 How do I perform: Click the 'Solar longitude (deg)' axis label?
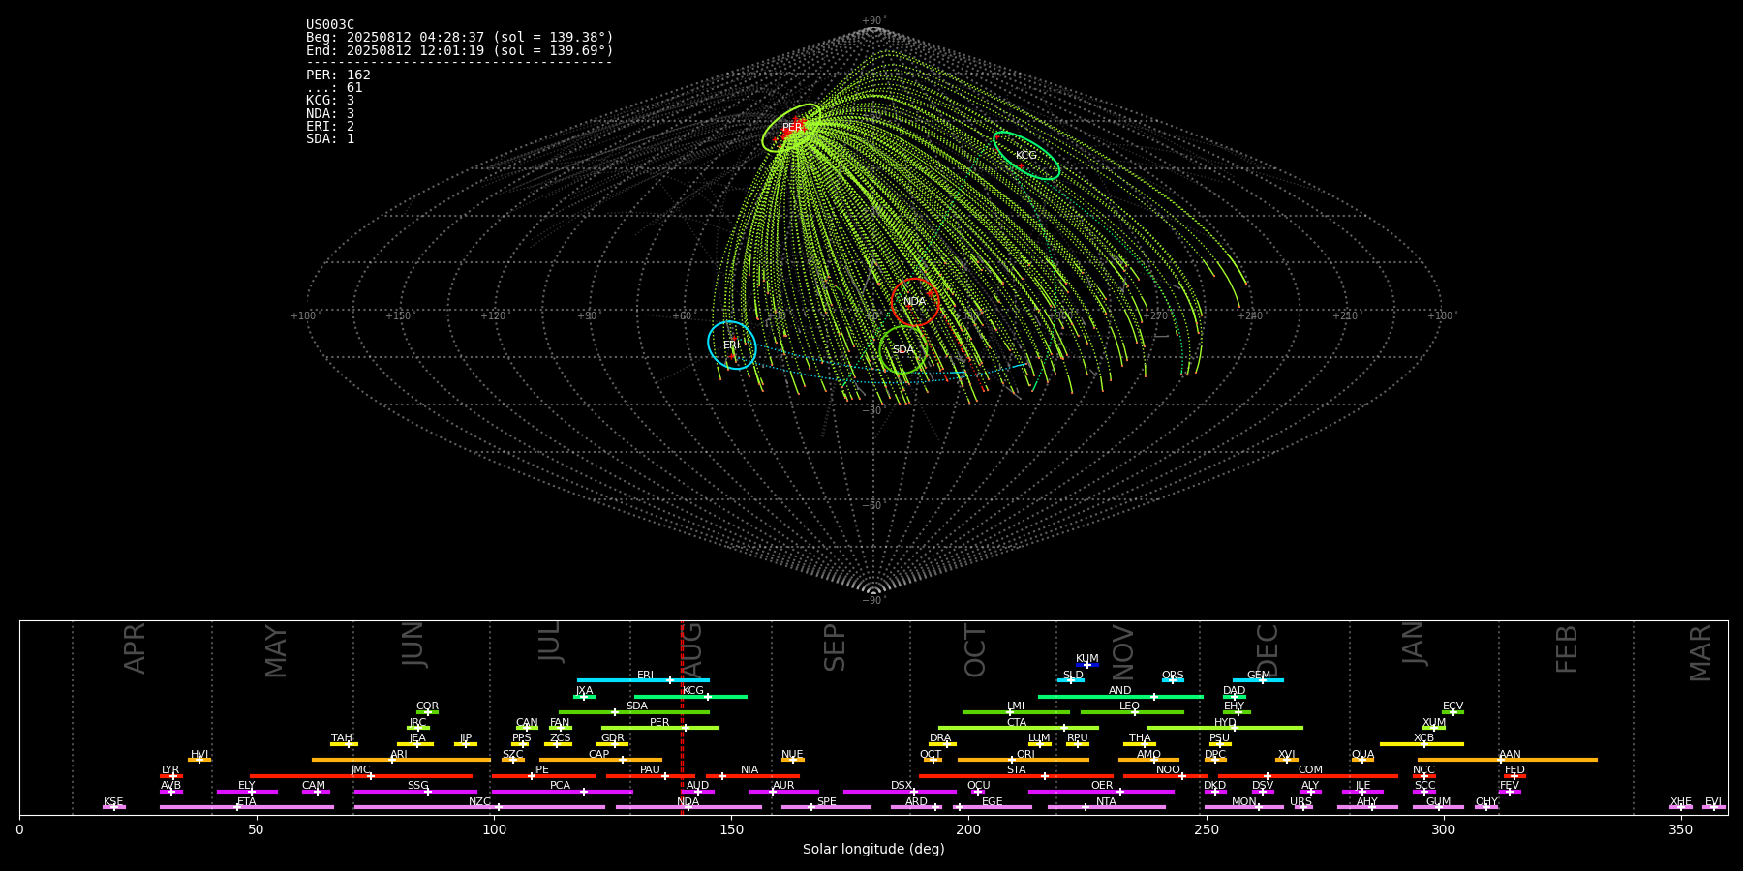coord(873,850)
